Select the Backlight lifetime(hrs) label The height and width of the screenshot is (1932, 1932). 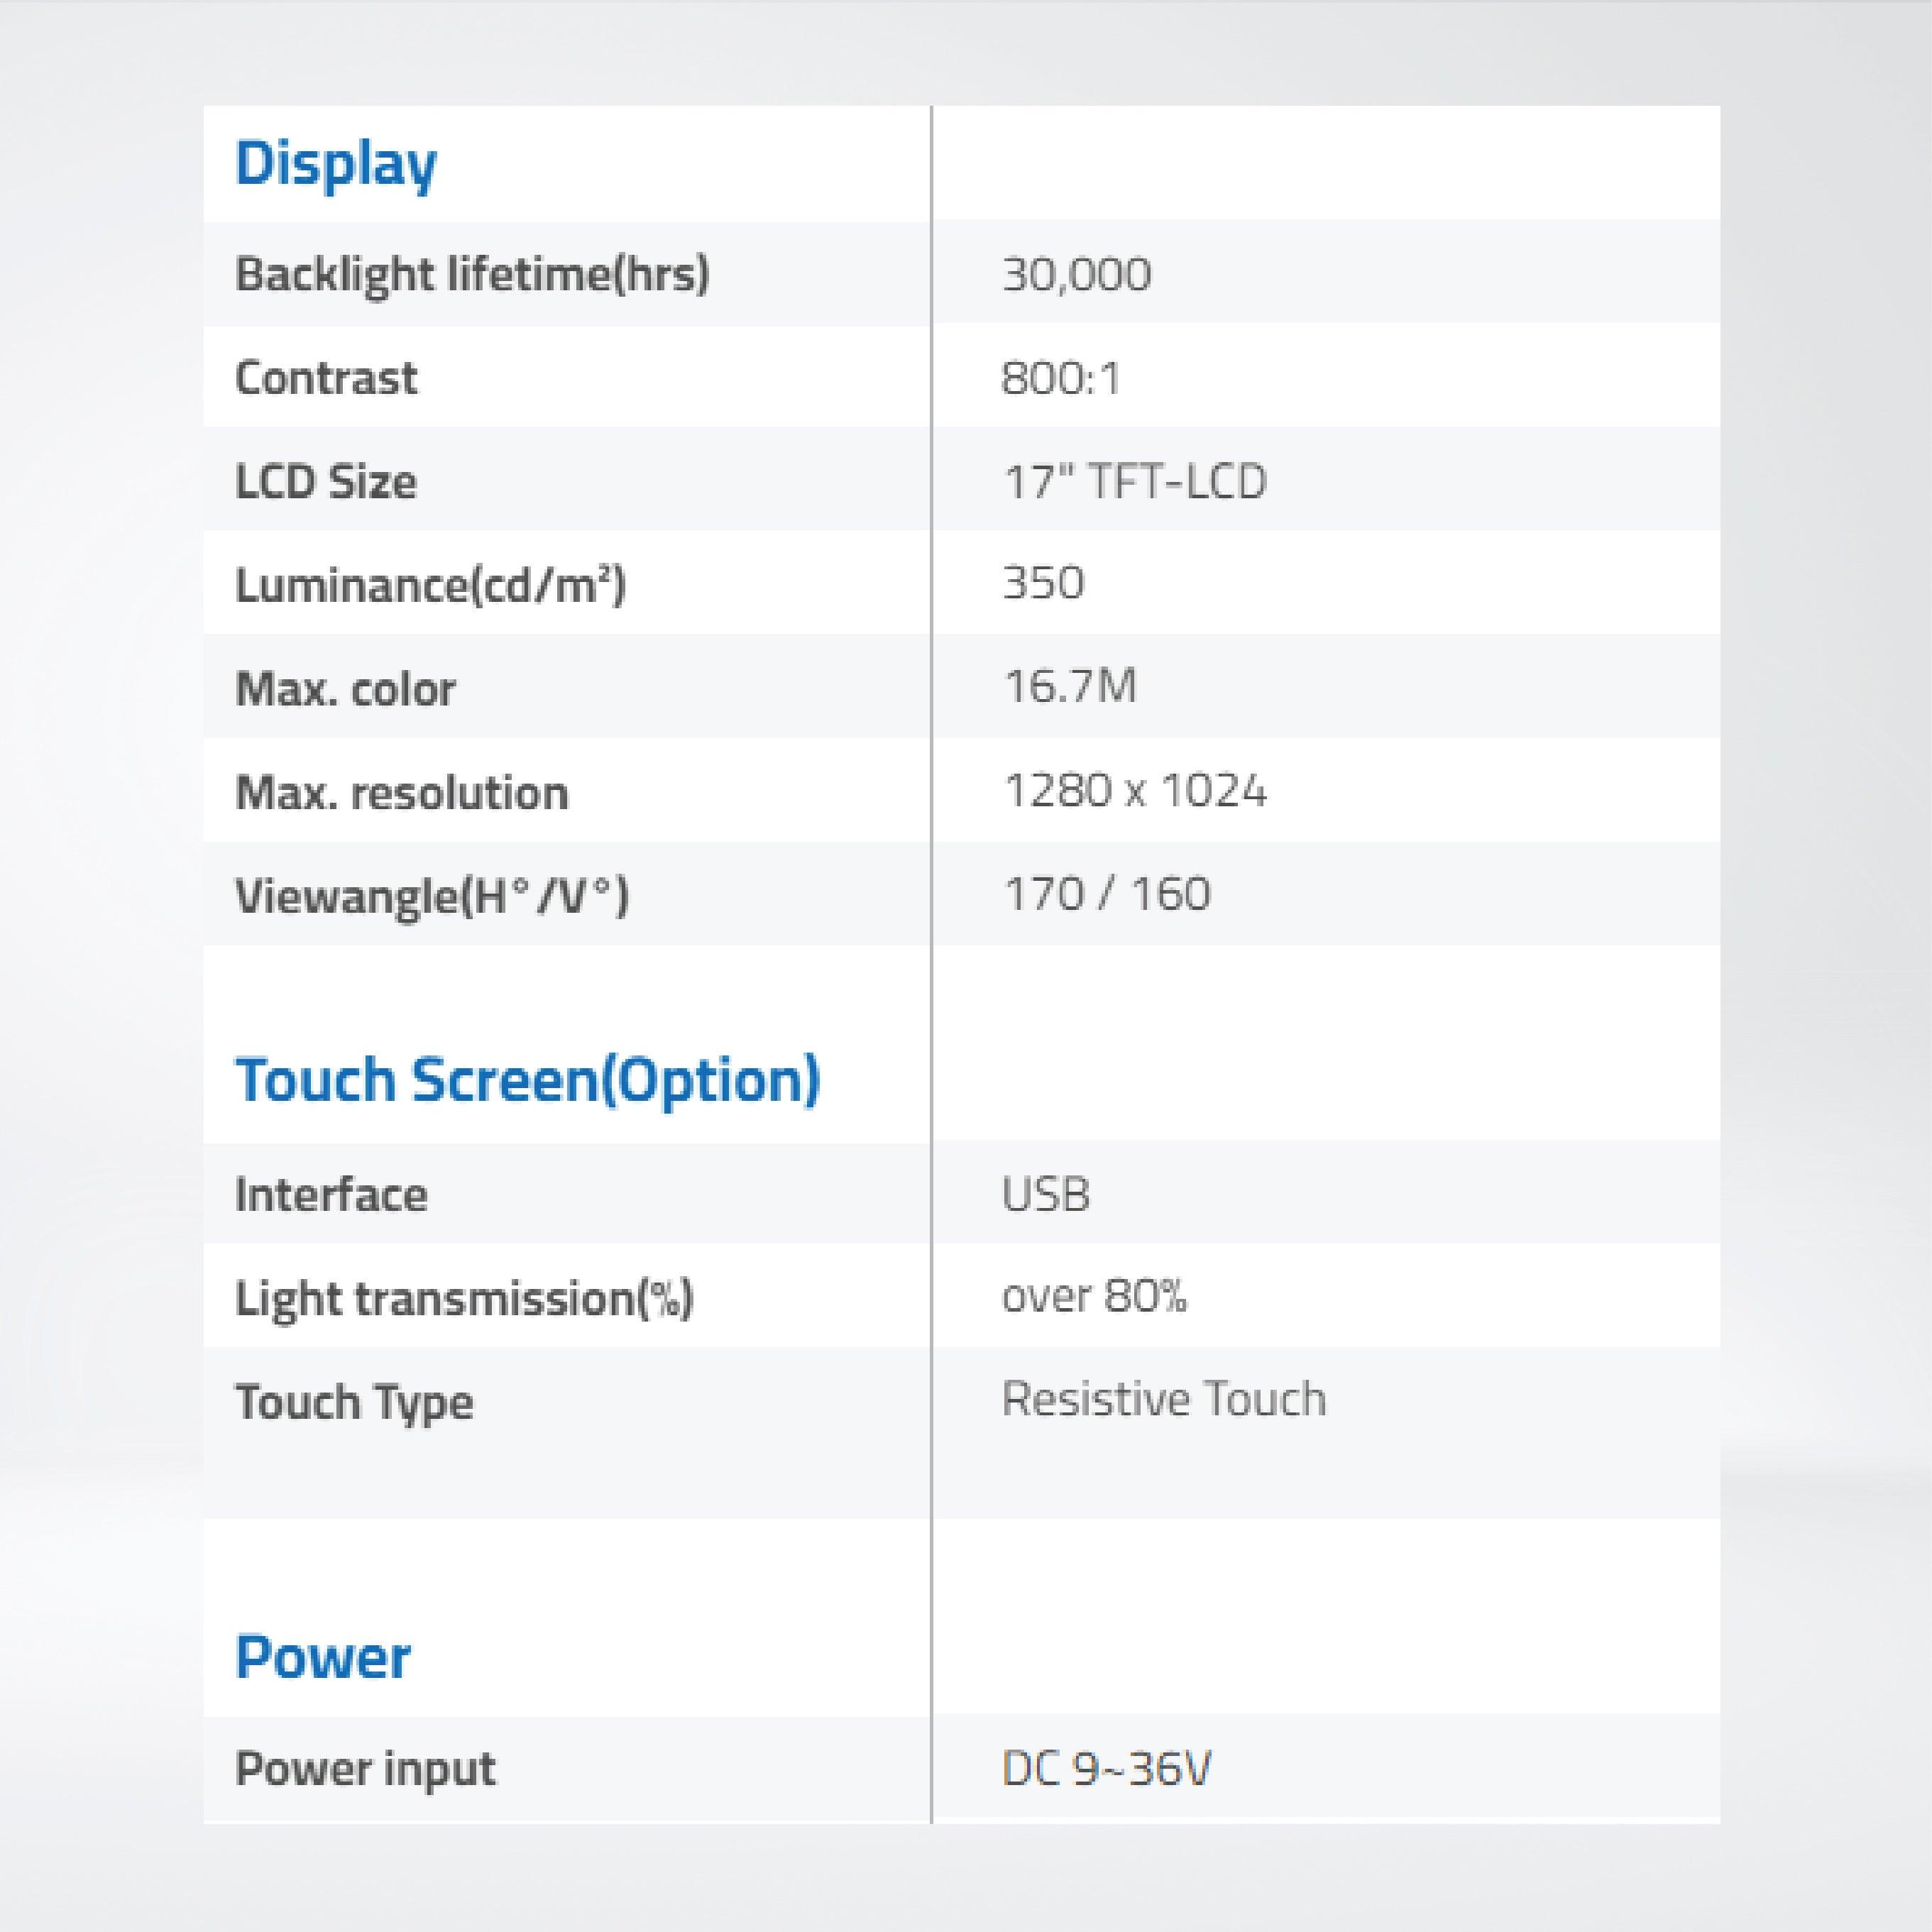click(472, 275)
